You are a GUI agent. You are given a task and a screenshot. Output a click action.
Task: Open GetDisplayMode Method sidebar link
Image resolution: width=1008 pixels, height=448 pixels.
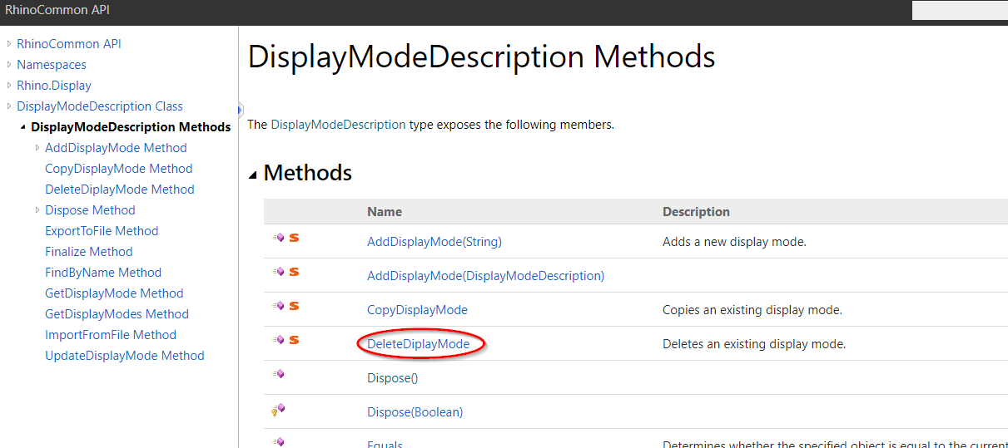(x=114, y=293)
